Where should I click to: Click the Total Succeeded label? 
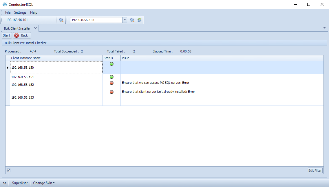[67, 51]
